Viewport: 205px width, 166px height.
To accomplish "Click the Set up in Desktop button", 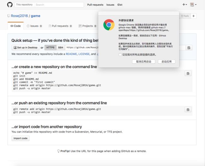I will coord(26,48).
